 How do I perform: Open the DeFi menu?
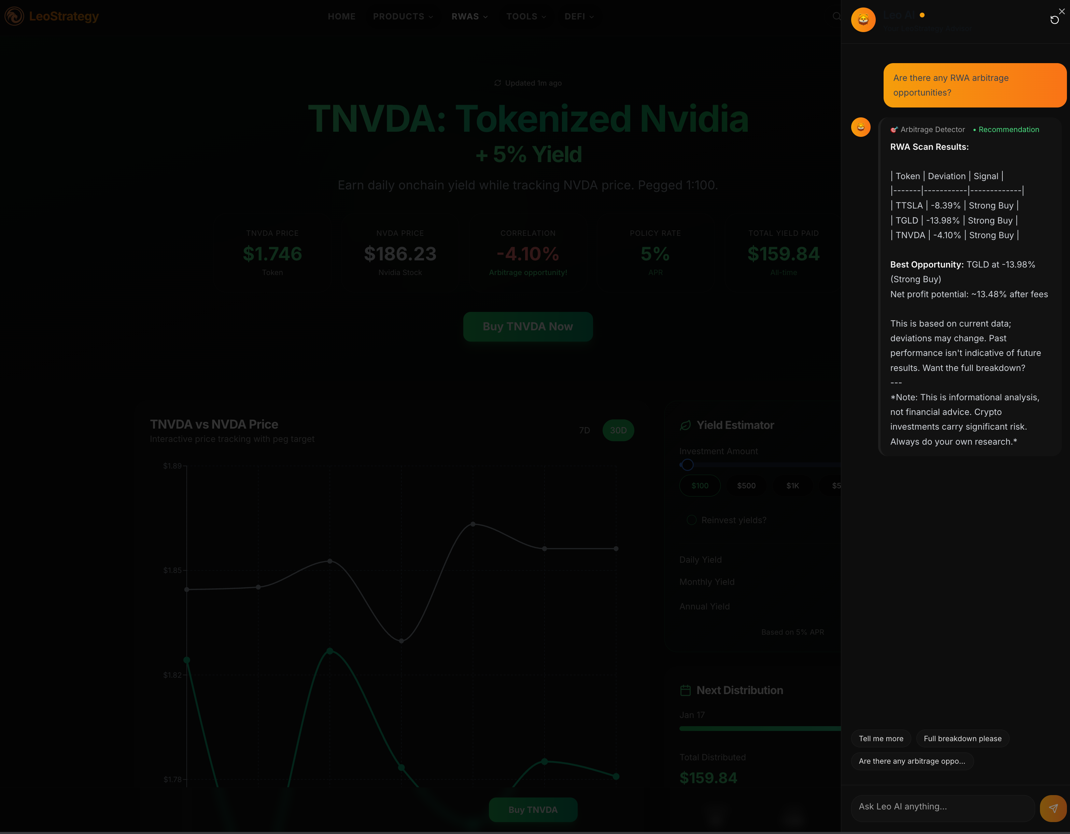[x=579, y=16]
